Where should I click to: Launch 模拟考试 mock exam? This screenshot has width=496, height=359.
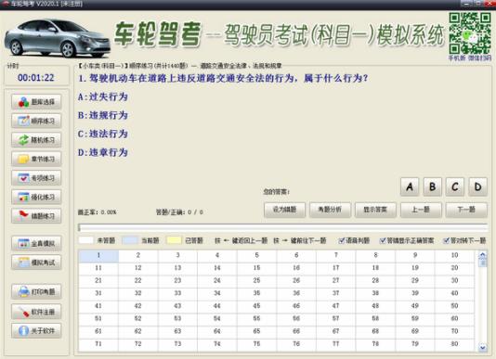point(36,263)
